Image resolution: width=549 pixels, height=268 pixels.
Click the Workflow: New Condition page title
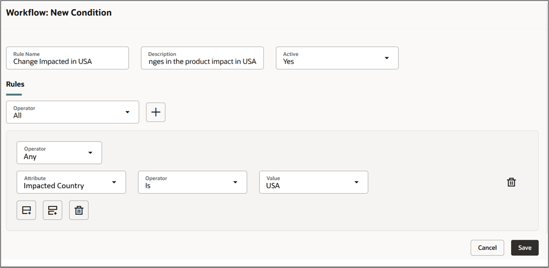[x=59, y=13]
